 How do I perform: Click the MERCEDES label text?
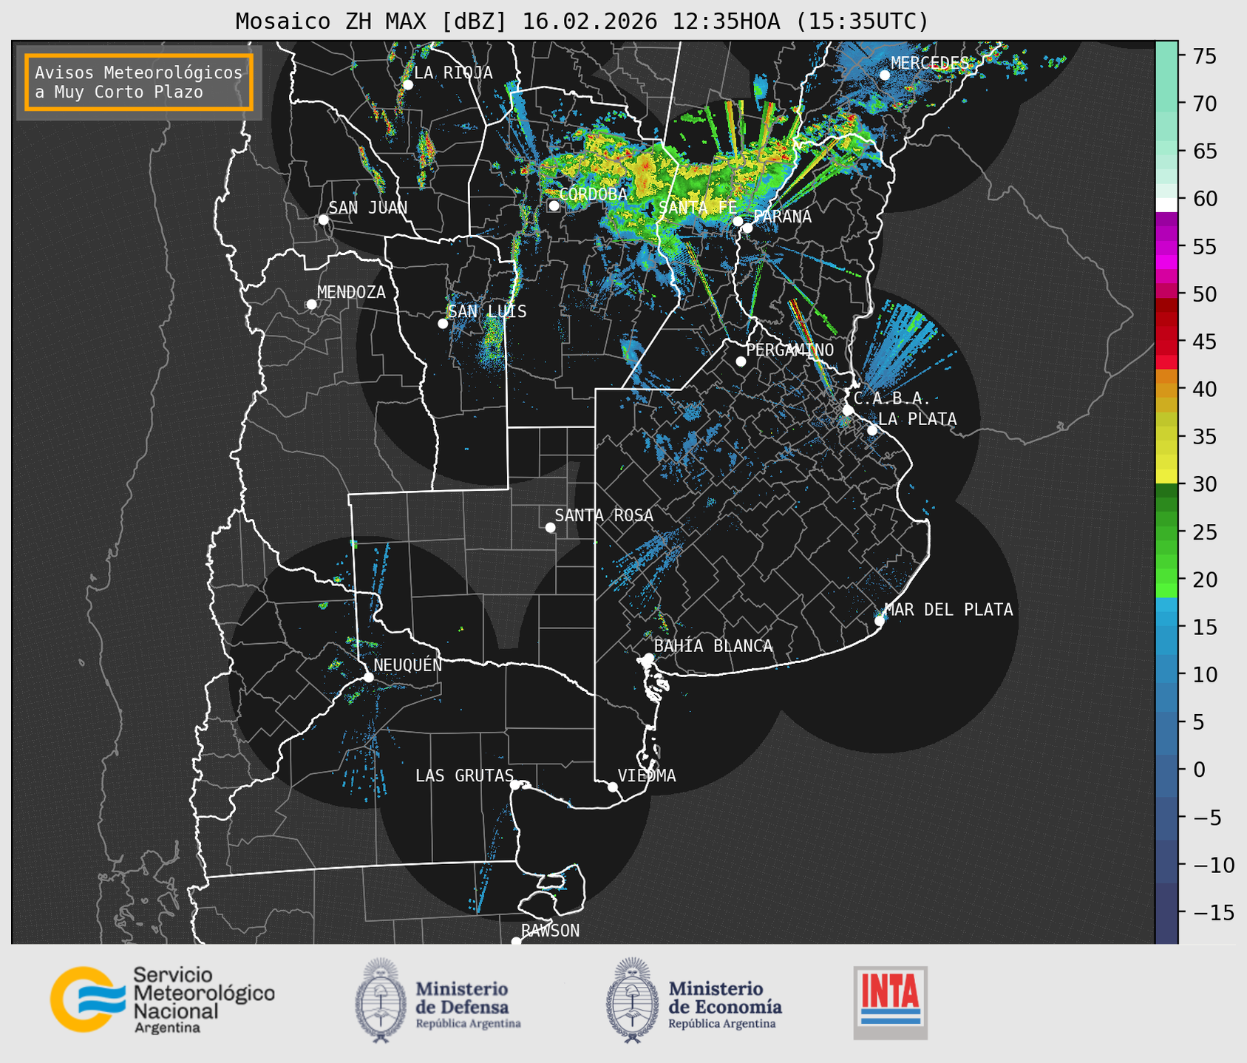(930, 63)
